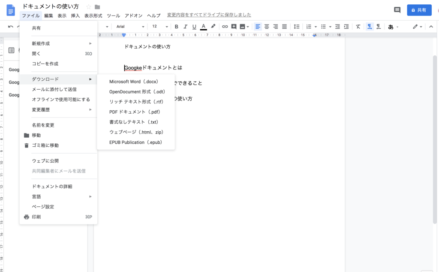Image resolution: width=439 pixels, height=272 pixels.
Task: Open the highlight color pen
Action: [213, 26]
